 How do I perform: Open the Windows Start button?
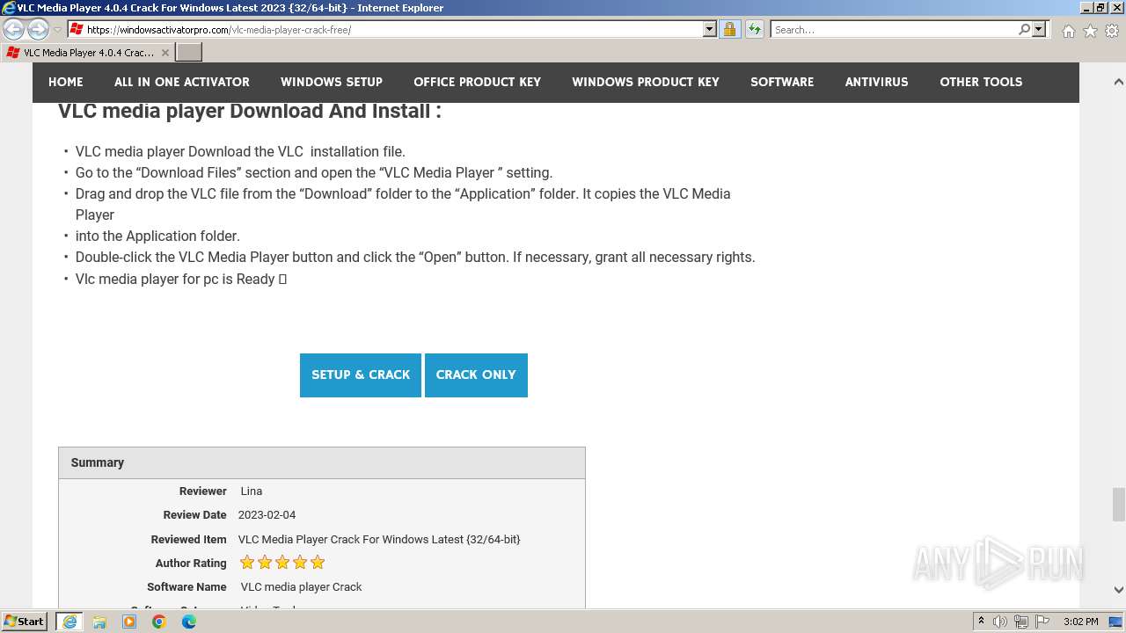[24, 622]
